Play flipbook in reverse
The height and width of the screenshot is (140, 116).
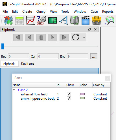(29, 37)
